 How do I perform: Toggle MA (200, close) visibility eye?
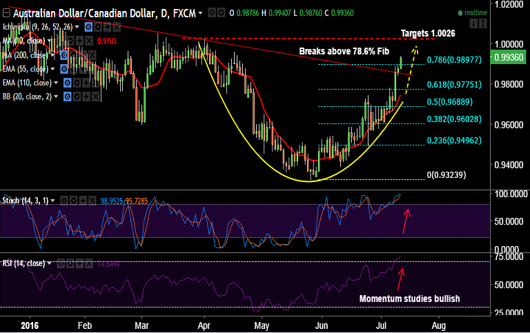pos(64,55)
